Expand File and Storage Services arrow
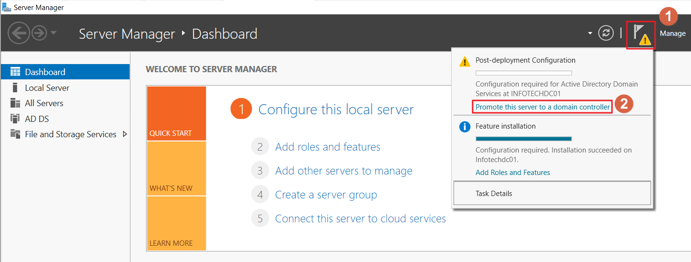The image size is (691, 262). tap(125, 134)
